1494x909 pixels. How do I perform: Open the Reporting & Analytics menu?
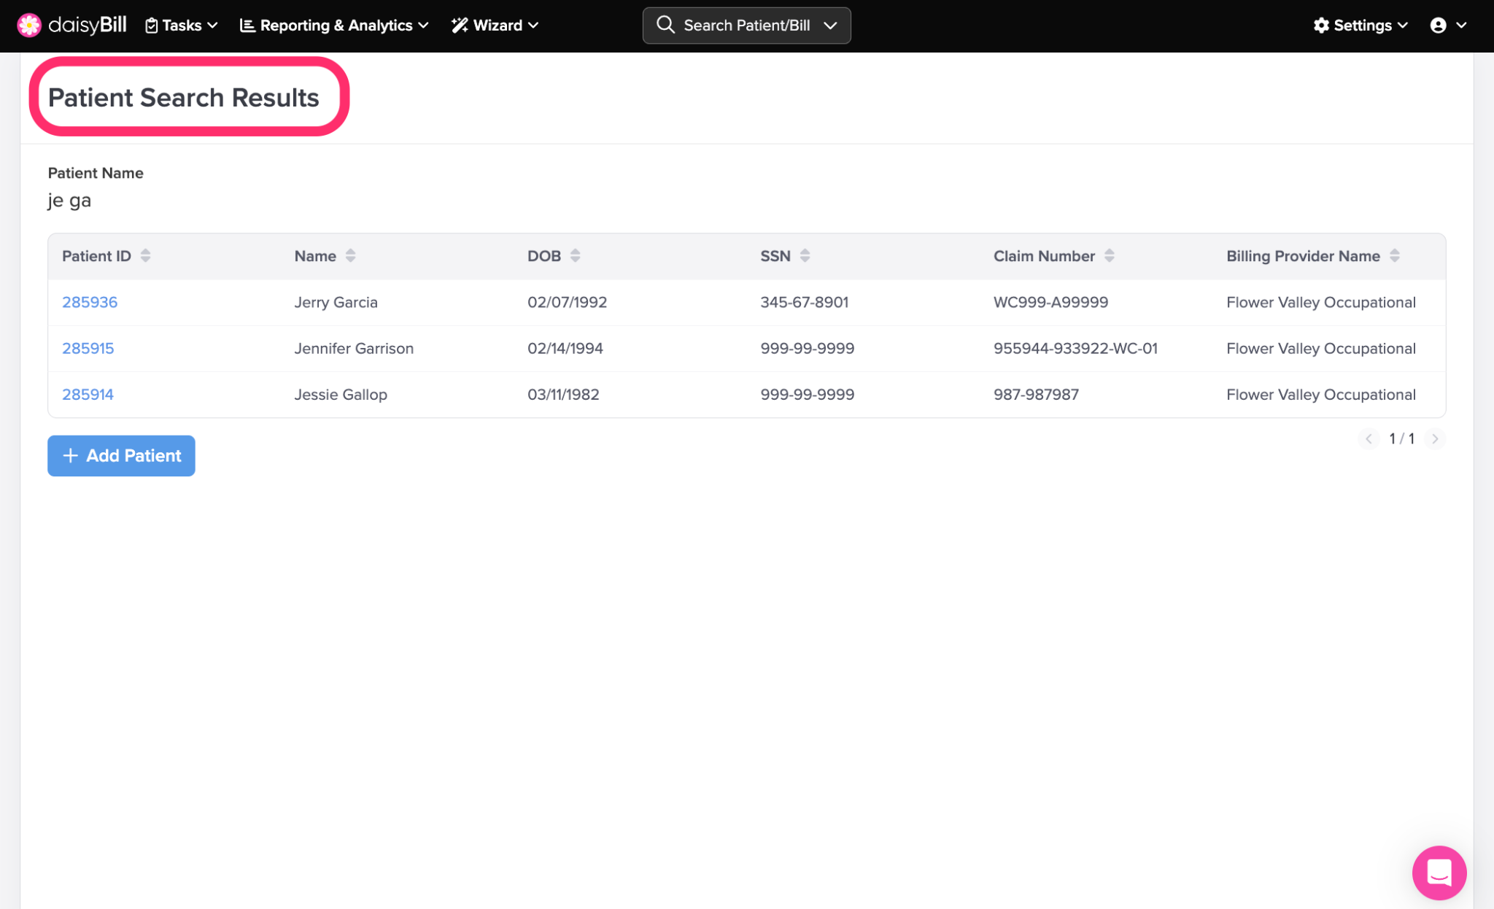pos(335,26)
